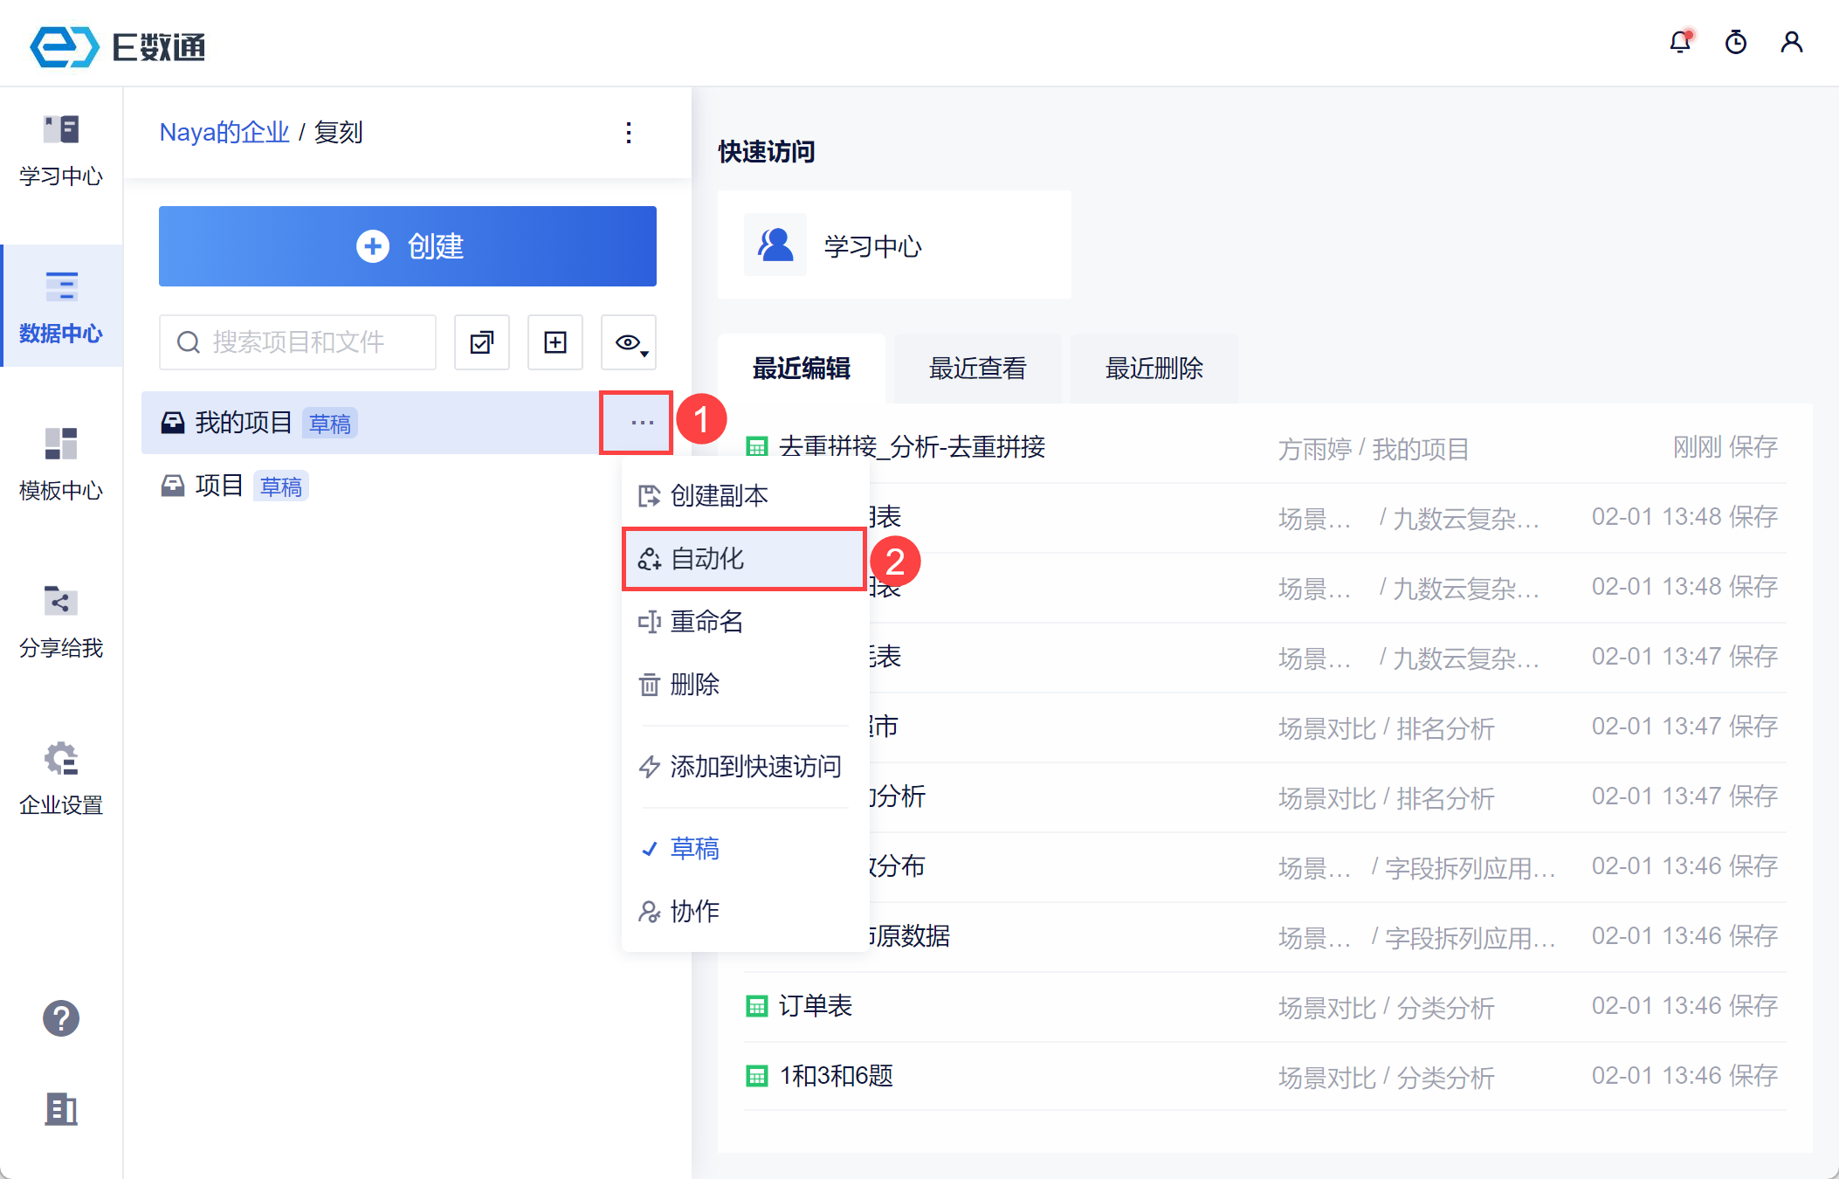Open the notification bell icon
The image size is (1839, 1179).
1679,42
